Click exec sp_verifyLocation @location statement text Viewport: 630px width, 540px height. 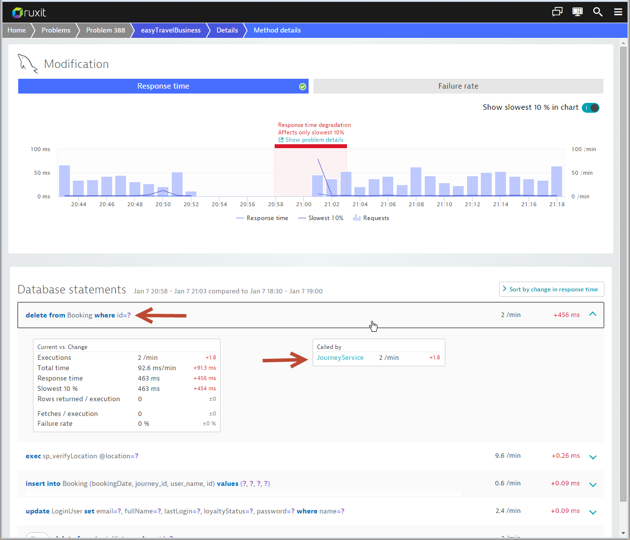pos(82,456)
